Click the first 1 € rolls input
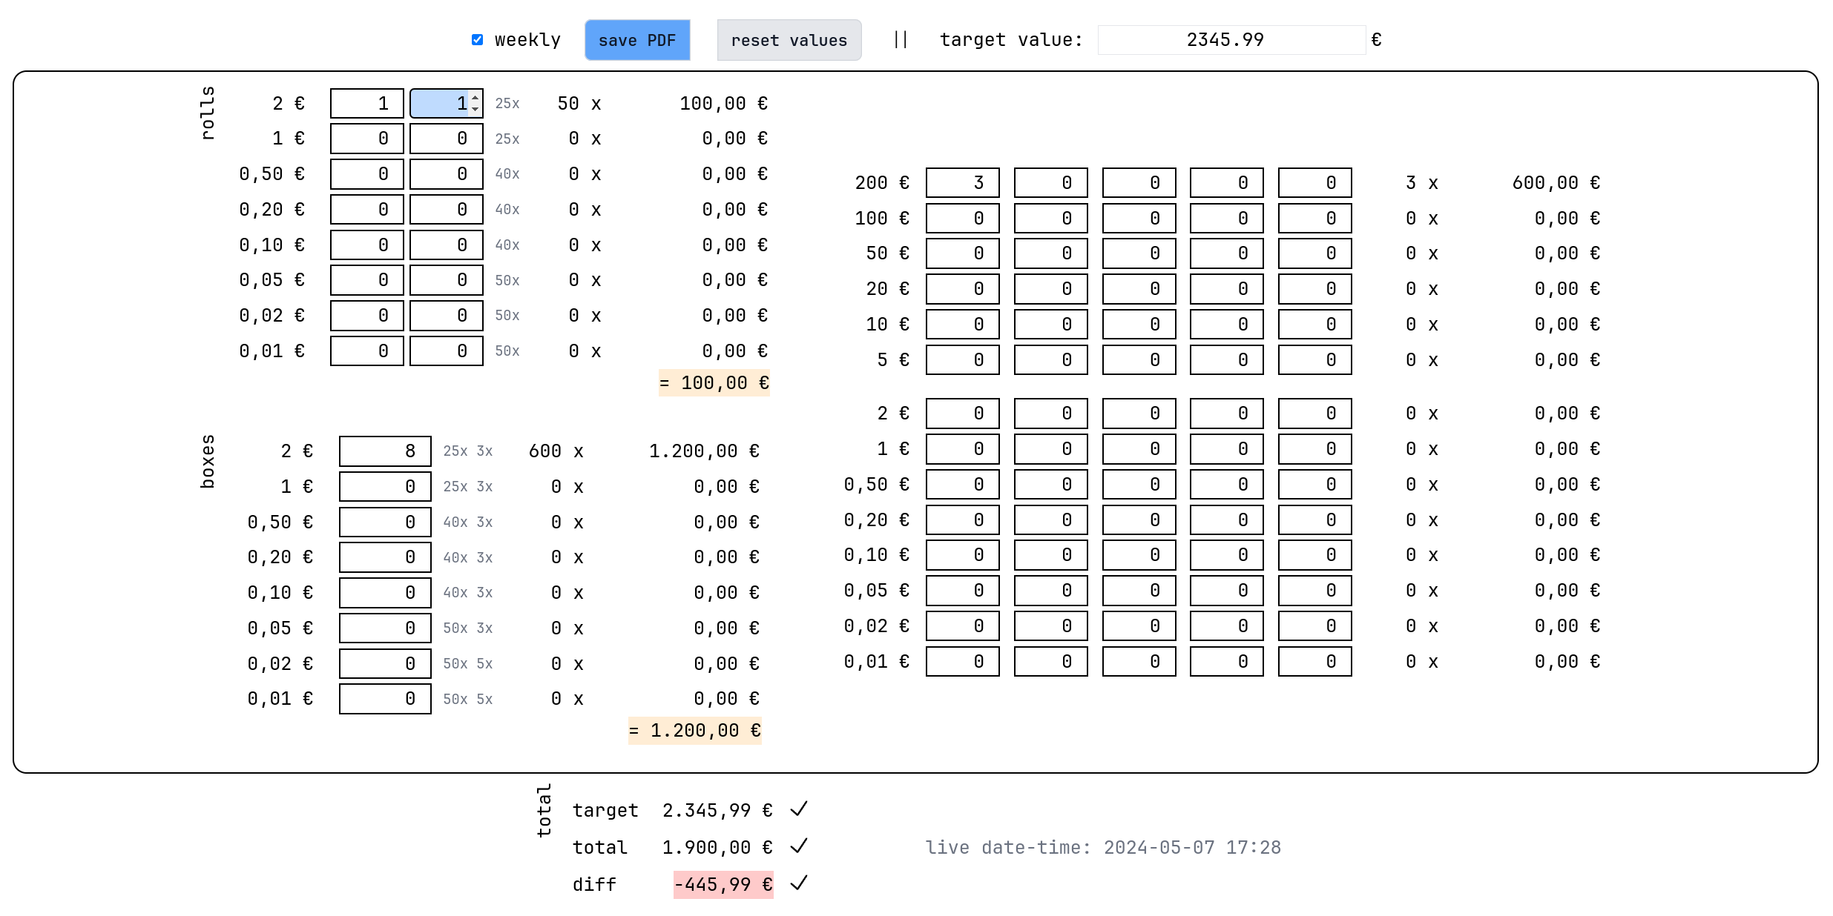The width and height of the screenshot is (1833, 916). (367, 139)
